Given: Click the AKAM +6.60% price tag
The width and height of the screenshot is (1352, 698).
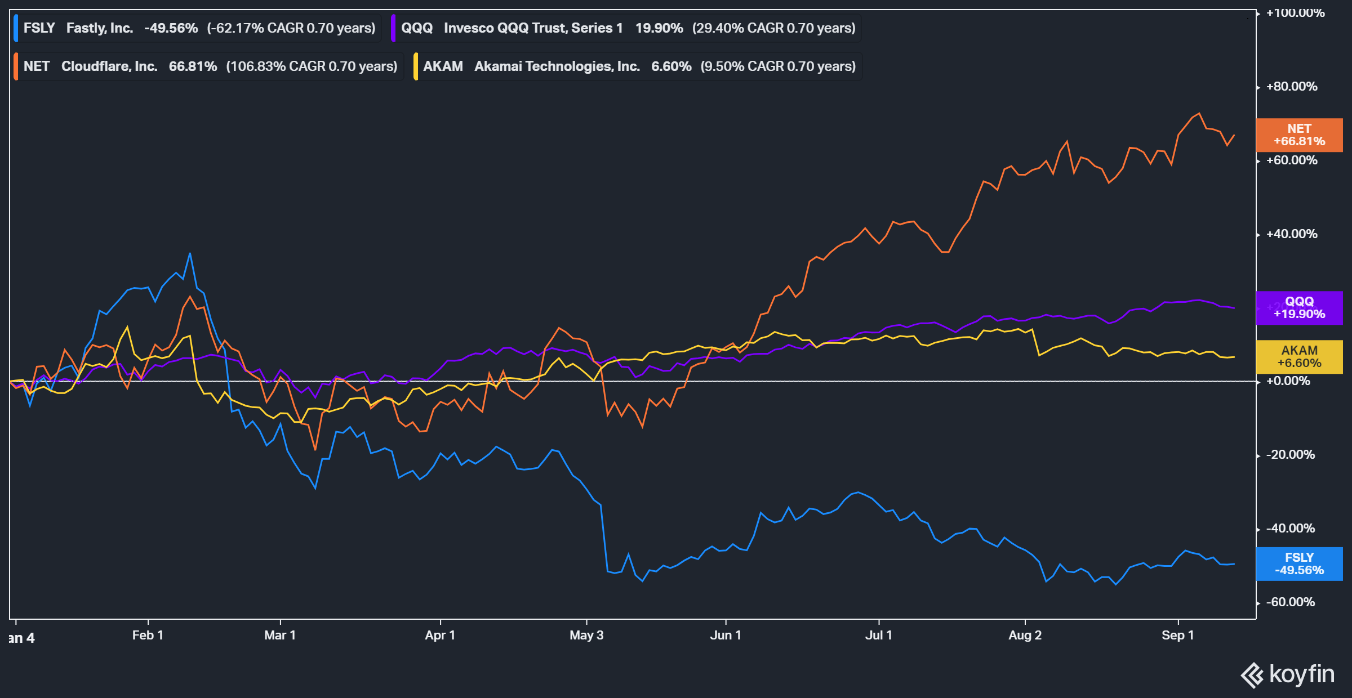Looking at the screenshot, I should point(1300,357).
